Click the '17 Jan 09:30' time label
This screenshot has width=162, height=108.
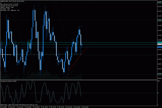(36, 107)
